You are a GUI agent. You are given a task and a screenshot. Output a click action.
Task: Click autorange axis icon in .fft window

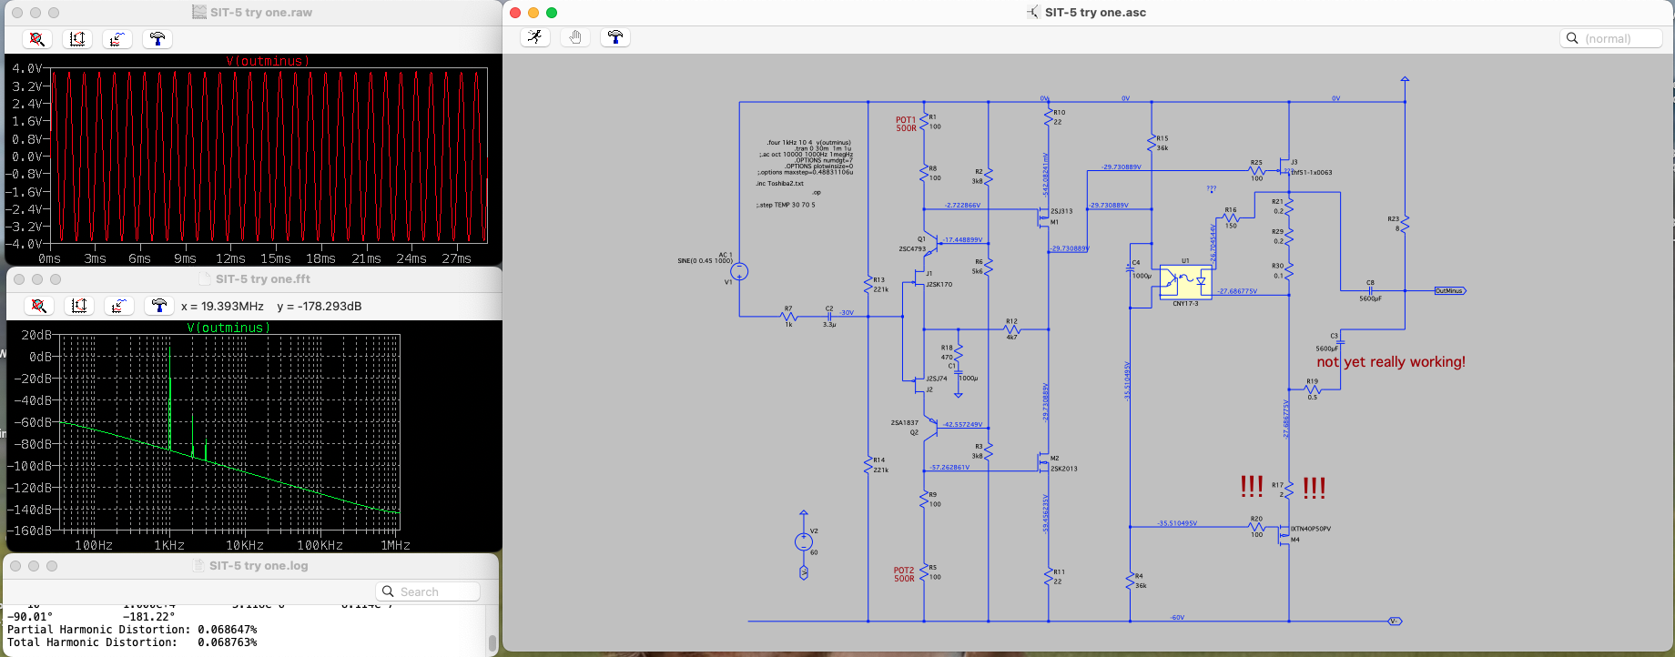[x=79, y=306]
